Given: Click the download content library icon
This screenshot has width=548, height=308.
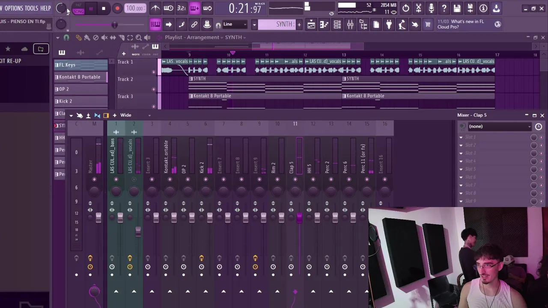Looking at the screenshot, I should pos(496,8).
